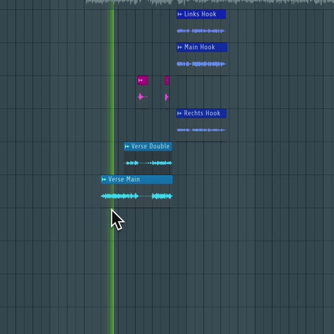Select the Verse Main clip title bar
The height and width of the screenshot is (334, 334).
point(137,180)
